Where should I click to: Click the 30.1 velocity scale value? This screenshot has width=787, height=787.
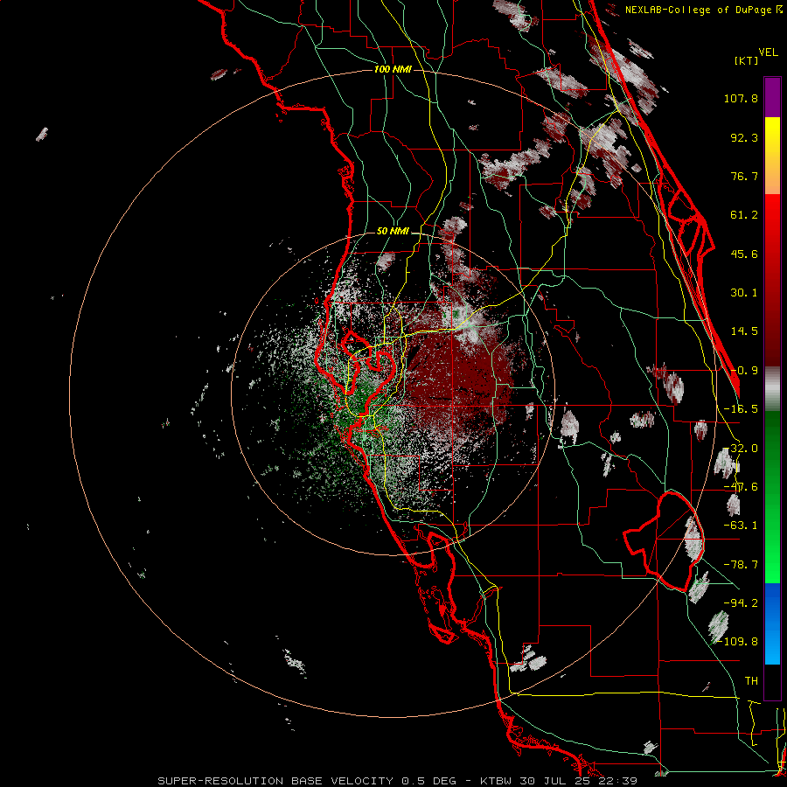[x=744, y=293]
